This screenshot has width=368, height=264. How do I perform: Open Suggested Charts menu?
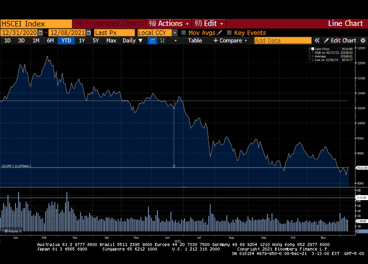(x=109, y=23)
